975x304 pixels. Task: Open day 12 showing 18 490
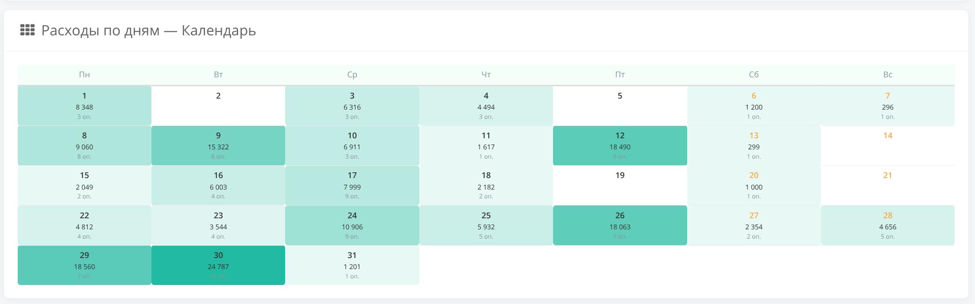point(619,145)
